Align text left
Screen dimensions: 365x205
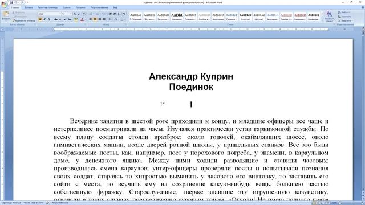point(90,19)
